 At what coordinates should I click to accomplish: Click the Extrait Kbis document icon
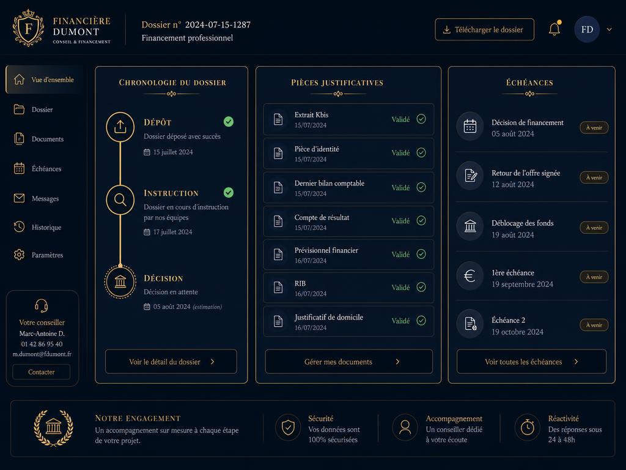coord(278,119)
